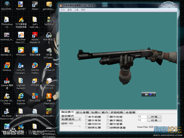Enable the 眼睛位置 eye-position checkbox
Image resolution: width=184 pixels, height=138 pixels.
point(86,128)
